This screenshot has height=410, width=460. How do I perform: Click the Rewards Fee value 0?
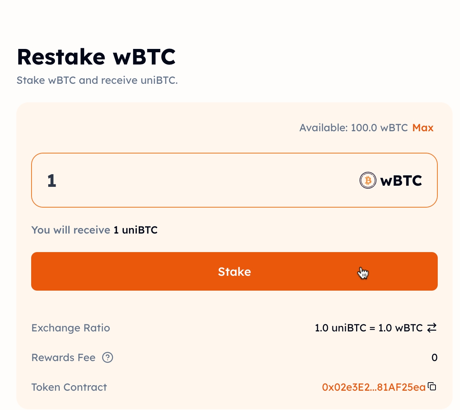(434, 358)
